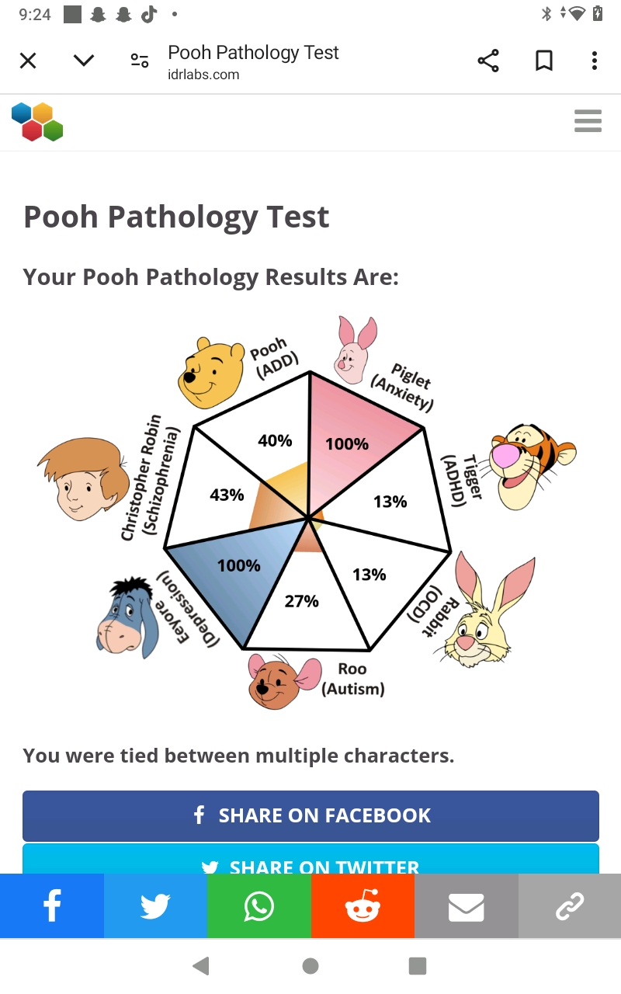Tap the share icon in toolbar
The width and height of the screenshot is (621, 994).
click(488, 61)
